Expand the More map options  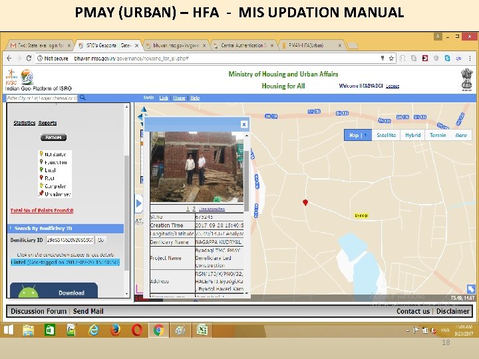tap(461, 135)
